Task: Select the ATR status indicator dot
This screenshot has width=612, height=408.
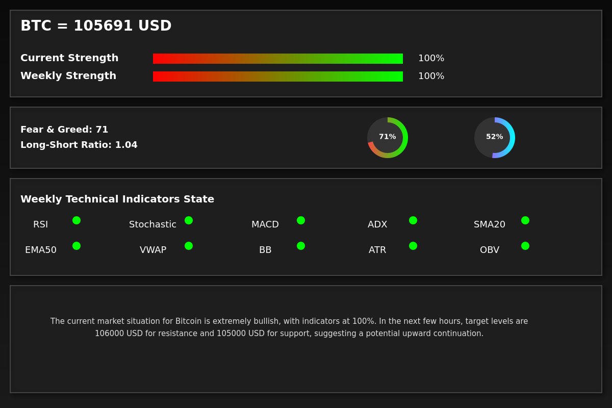Action: (413, 246)
